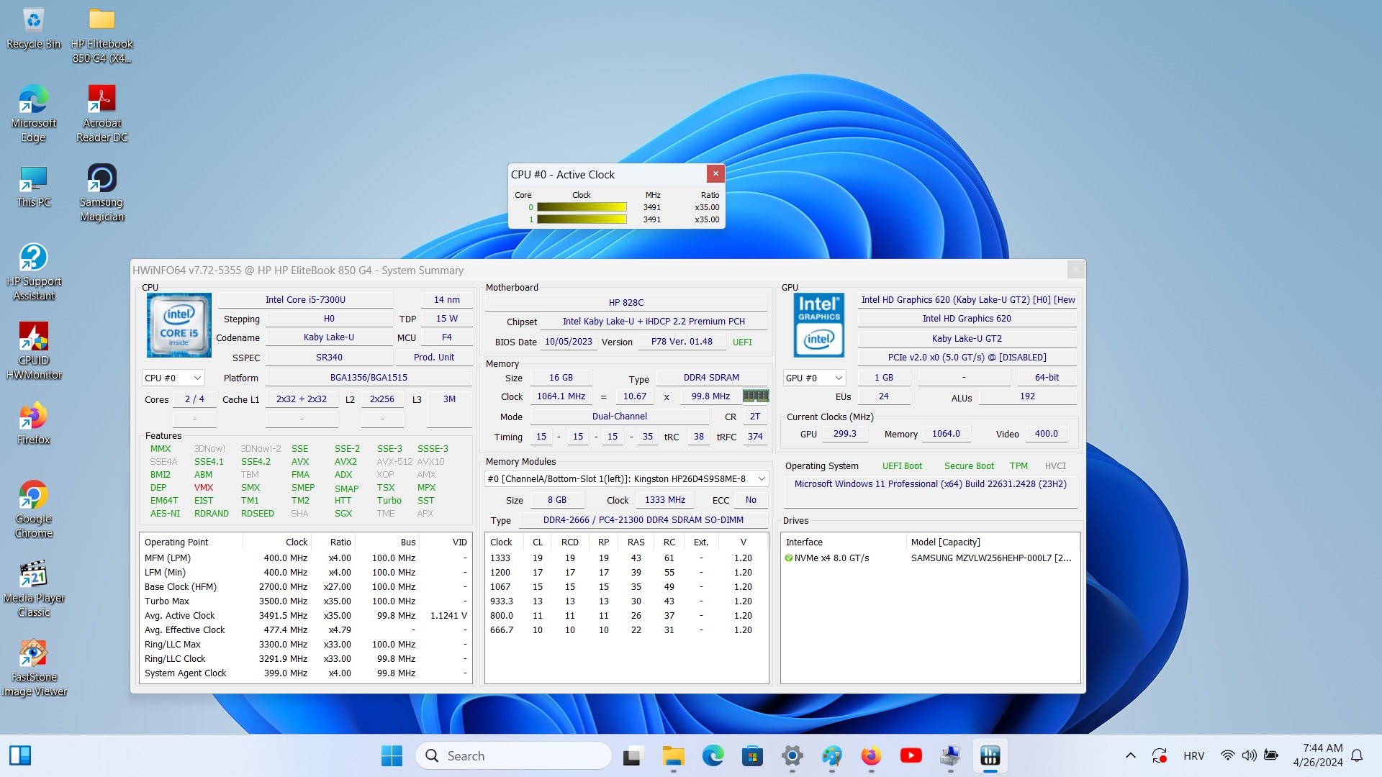Launch Google Chrome desktop shortcut
Image resolution: width=1382 pixels, height=777 pixels.
pos(33,509)
